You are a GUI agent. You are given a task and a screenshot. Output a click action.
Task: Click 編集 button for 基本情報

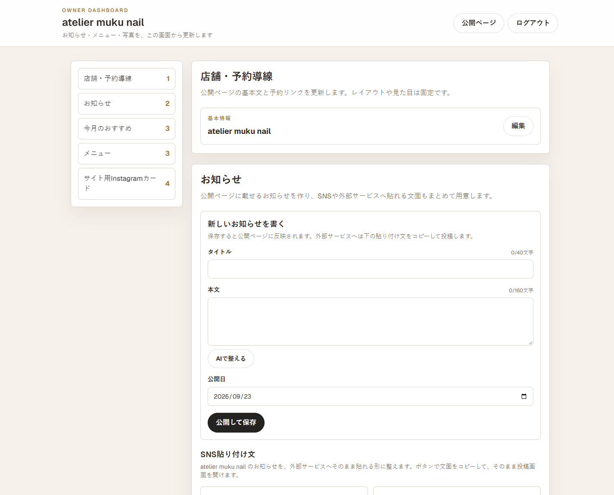click(518, 126)
